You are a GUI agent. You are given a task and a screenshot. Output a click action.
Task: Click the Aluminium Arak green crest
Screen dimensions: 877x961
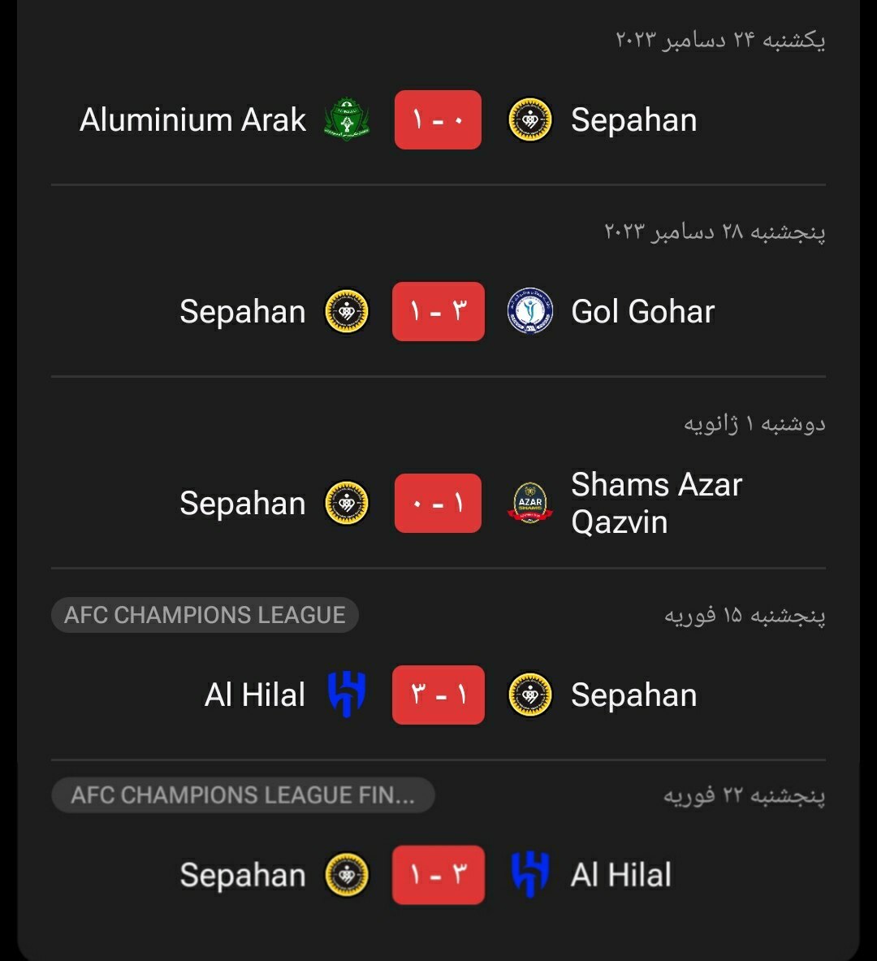click(347, 120)
